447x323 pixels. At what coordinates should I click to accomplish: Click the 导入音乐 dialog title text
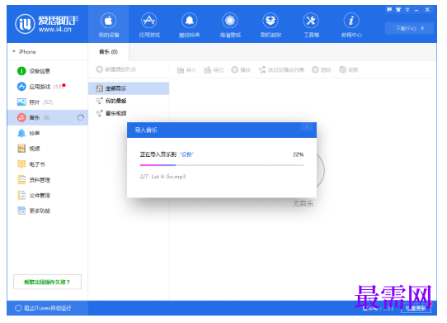146,131
